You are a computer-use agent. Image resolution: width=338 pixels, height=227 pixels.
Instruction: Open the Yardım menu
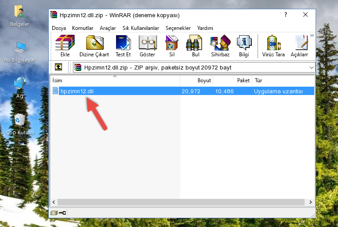[205, 28]
